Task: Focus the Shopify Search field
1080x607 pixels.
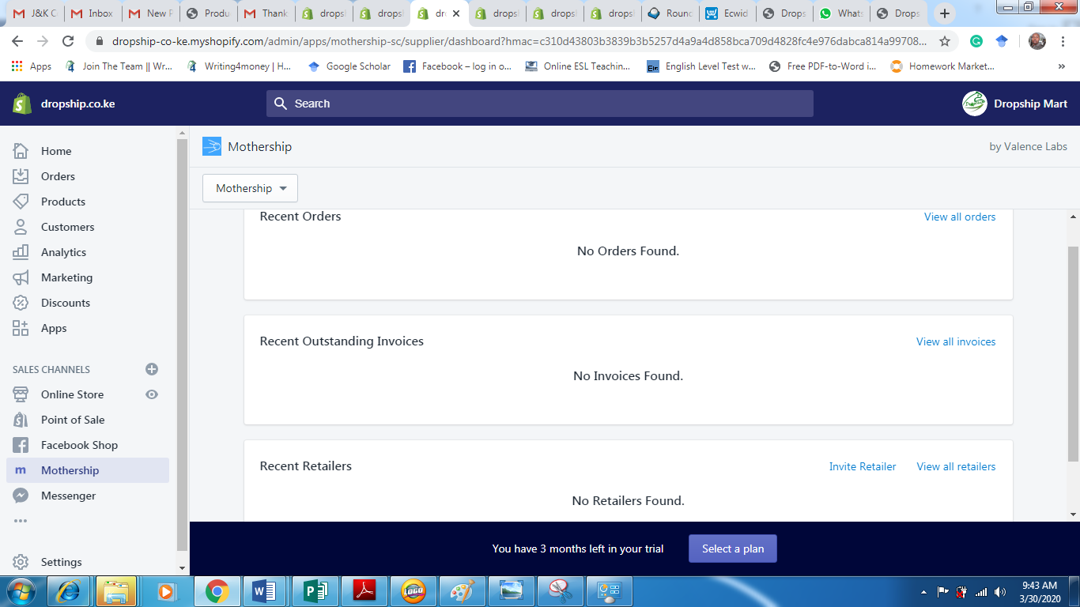Action: pos(540,104)
